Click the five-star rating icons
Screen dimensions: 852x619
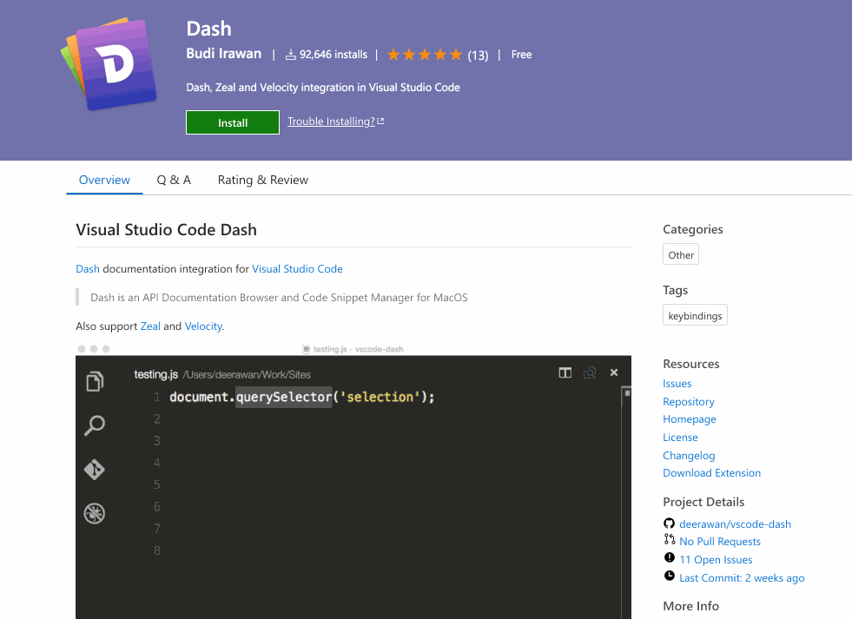pyautogui.click(x=425, y=55)
